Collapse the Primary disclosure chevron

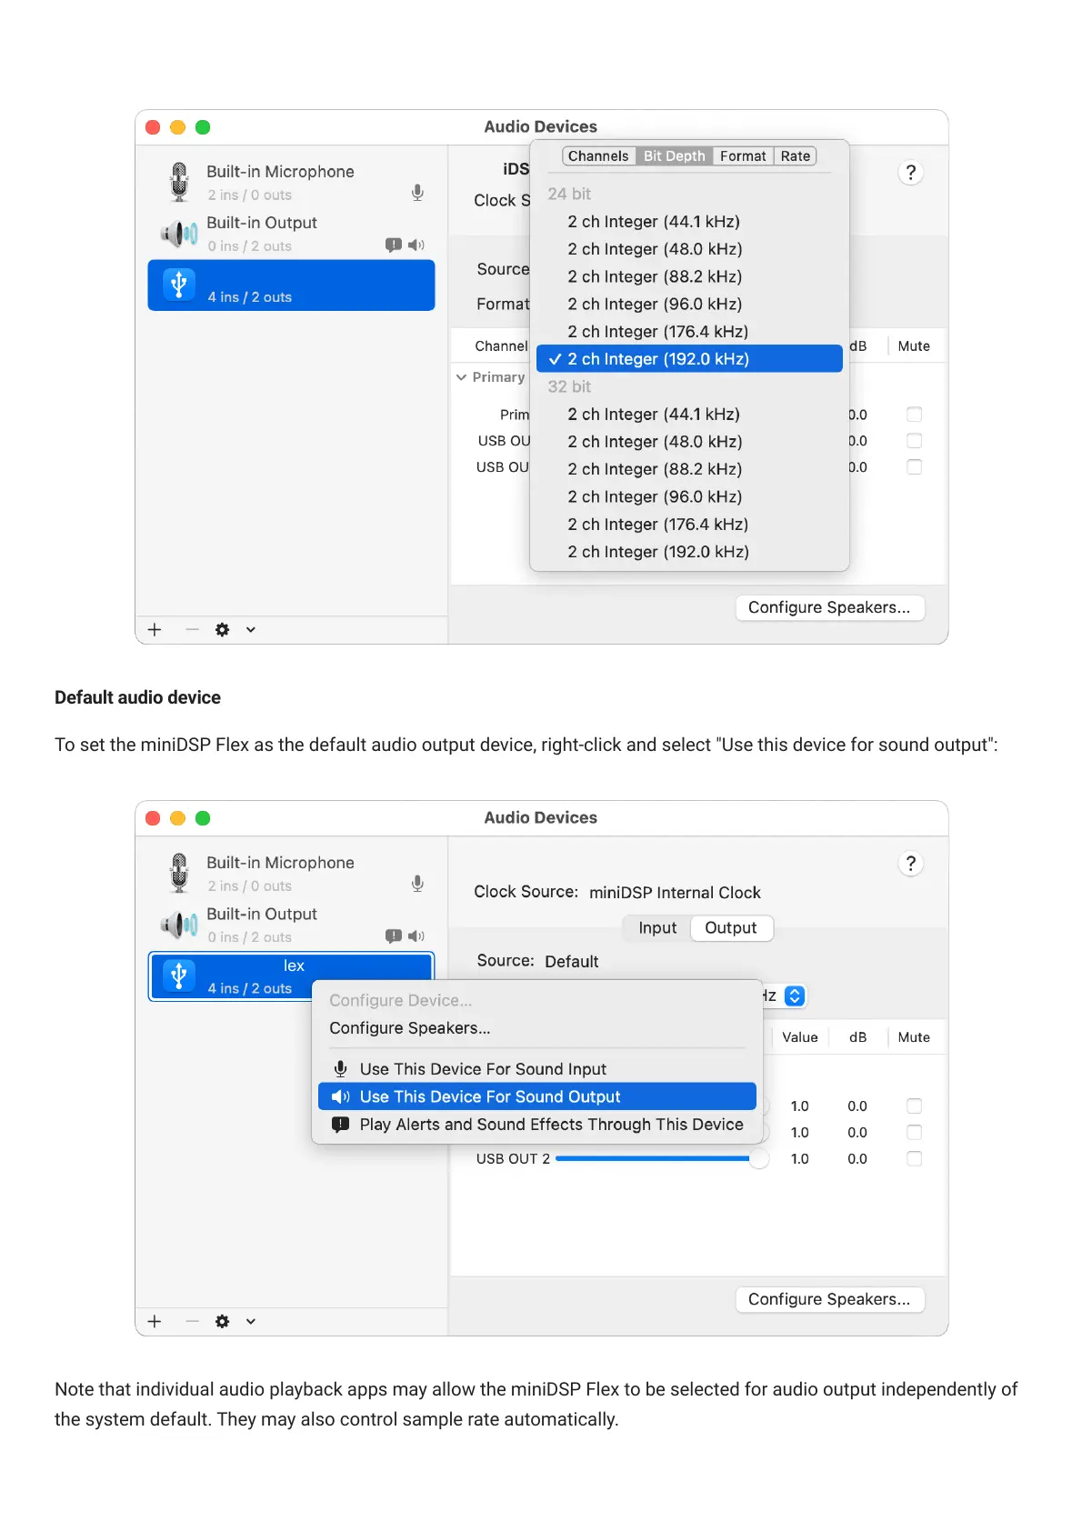[x=462, y=377]
